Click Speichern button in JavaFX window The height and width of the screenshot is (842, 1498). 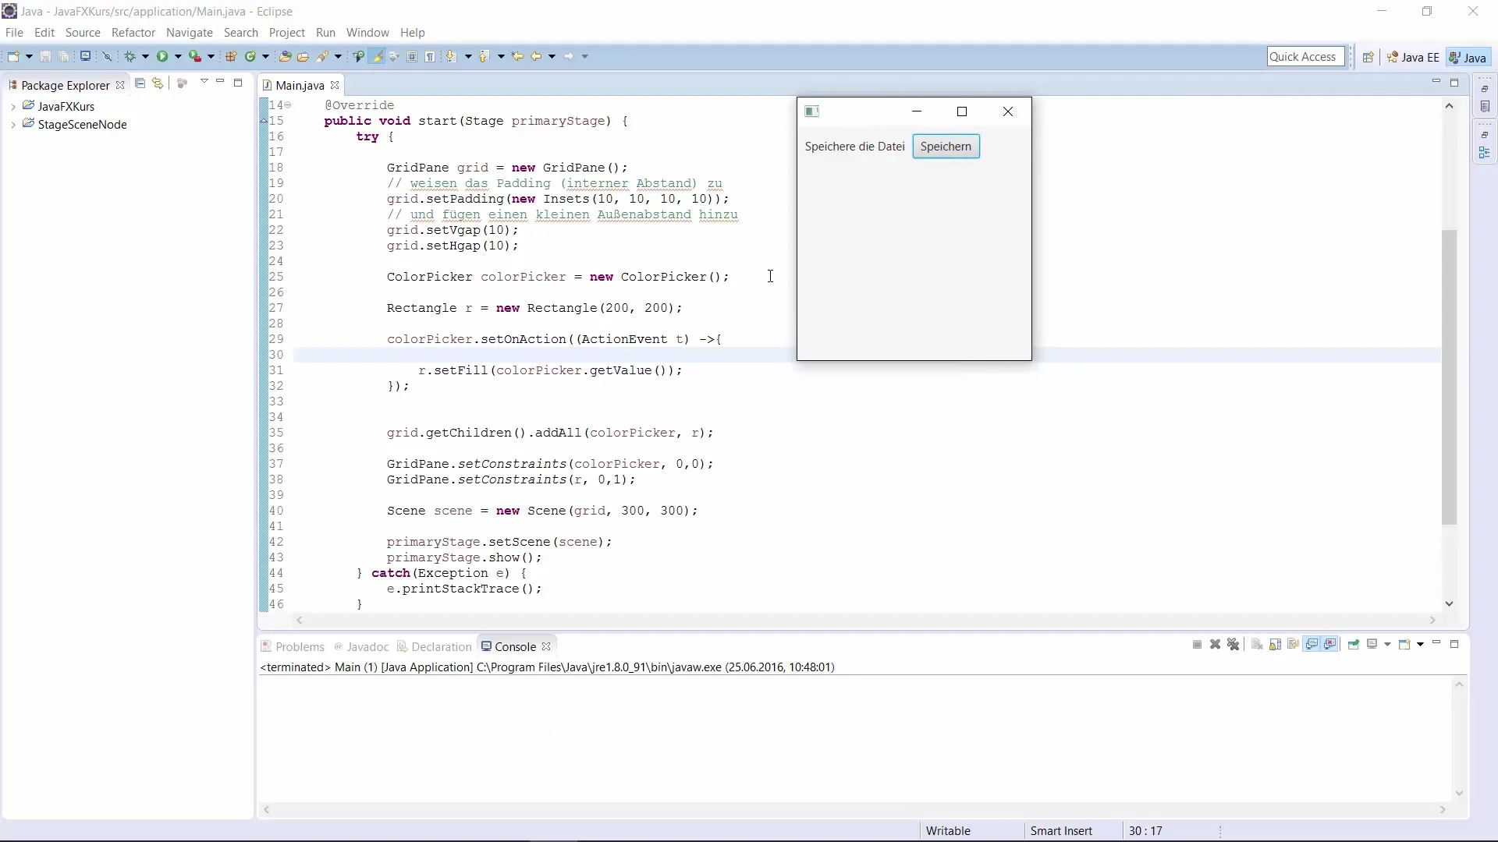[x=946, y=147]
